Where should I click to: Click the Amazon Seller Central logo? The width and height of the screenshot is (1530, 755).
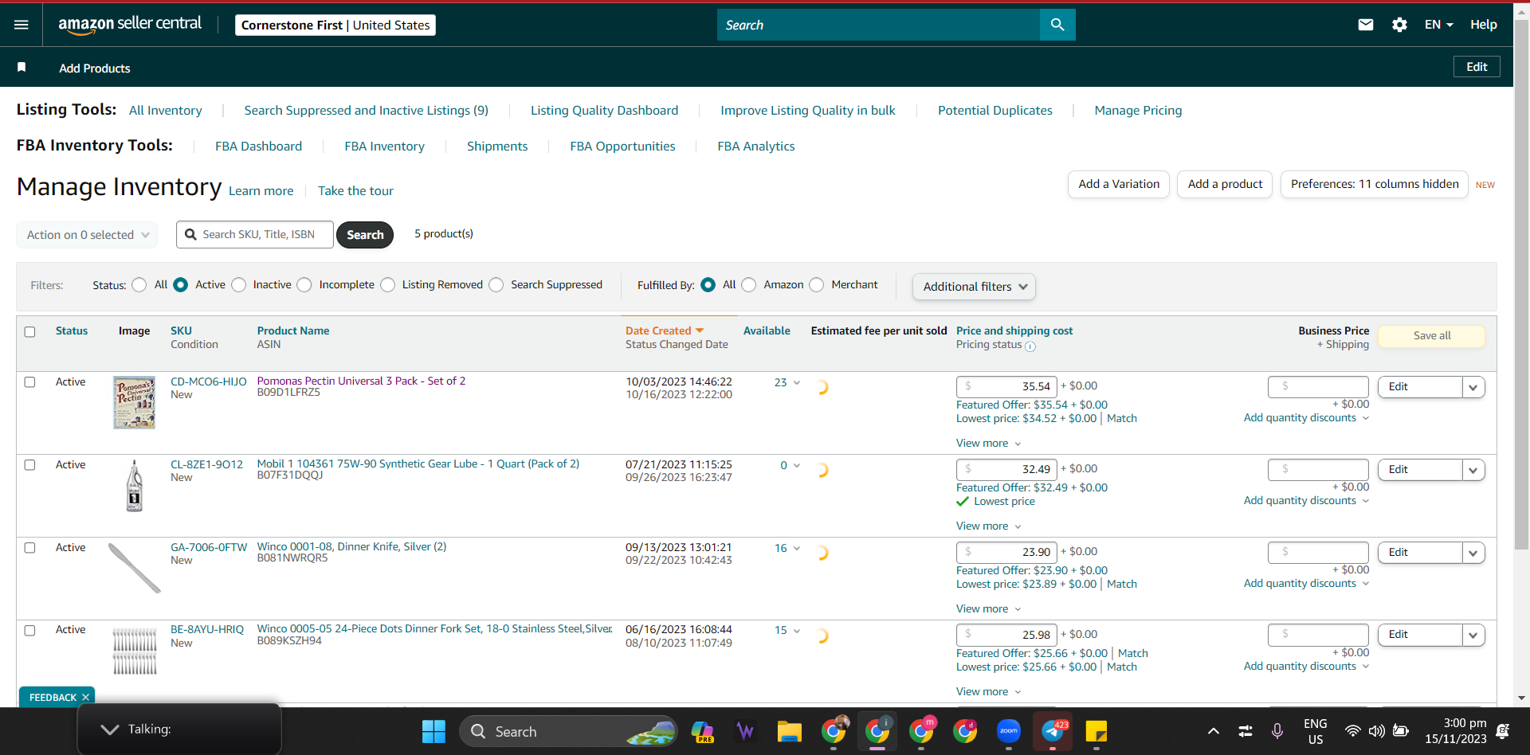pos(130,24)
